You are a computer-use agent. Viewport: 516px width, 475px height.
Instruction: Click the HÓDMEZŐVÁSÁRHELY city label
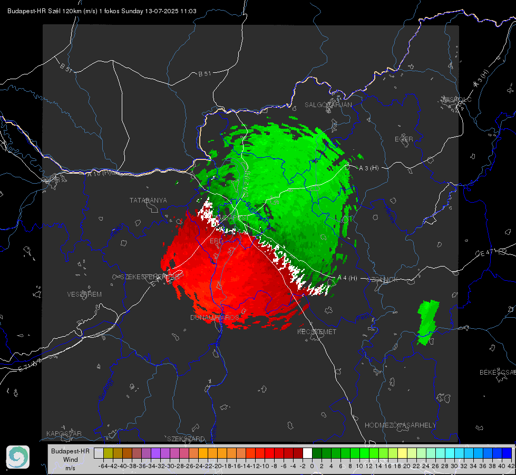400,425
